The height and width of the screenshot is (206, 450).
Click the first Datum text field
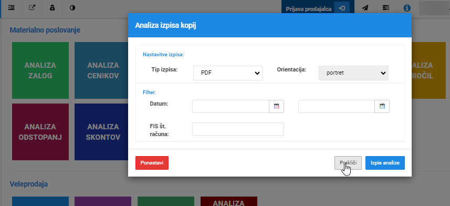231,106
